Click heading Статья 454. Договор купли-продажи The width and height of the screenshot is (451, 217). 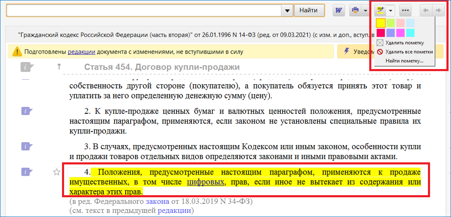click(162, 67)
